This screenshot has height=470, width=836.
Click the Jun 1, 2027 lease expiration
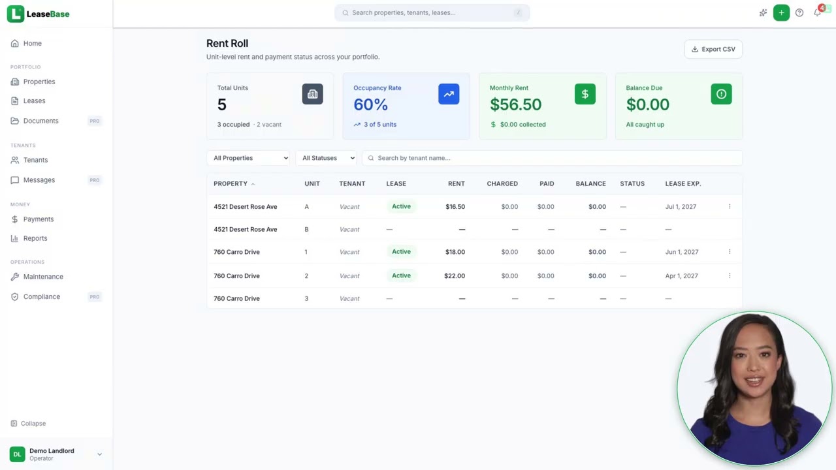pyautogui.click(x=681, y=252)
